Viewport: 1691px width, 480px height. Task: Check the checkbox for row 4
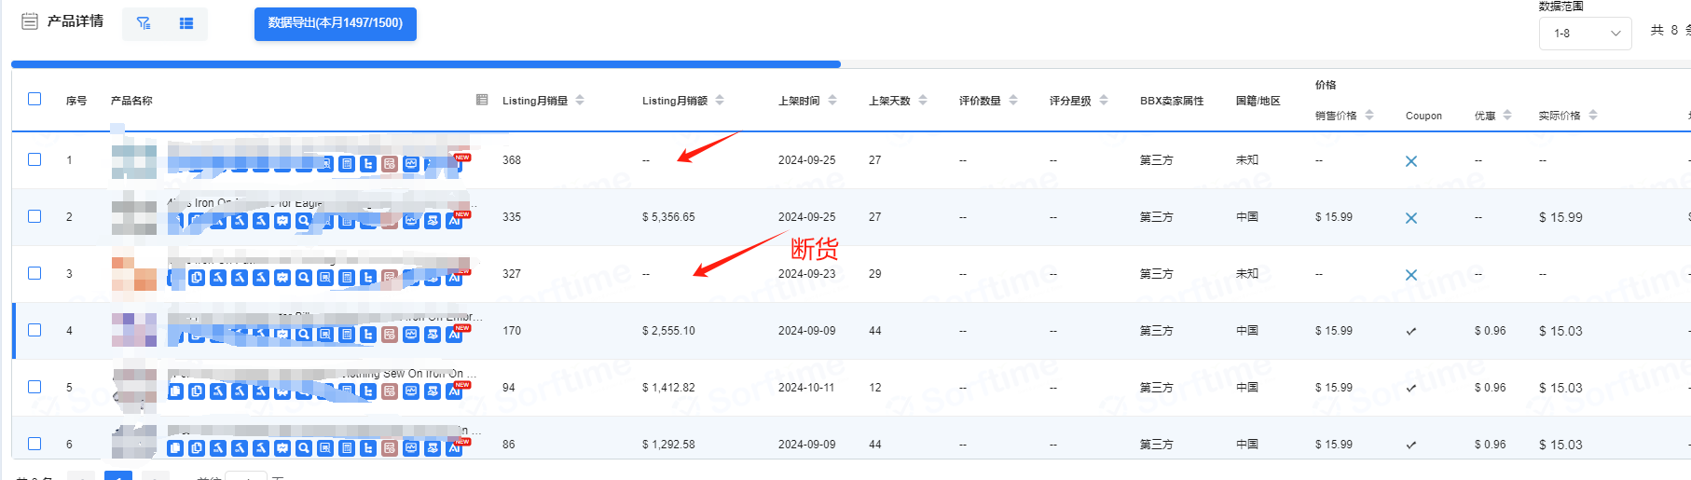pos(34,330)
